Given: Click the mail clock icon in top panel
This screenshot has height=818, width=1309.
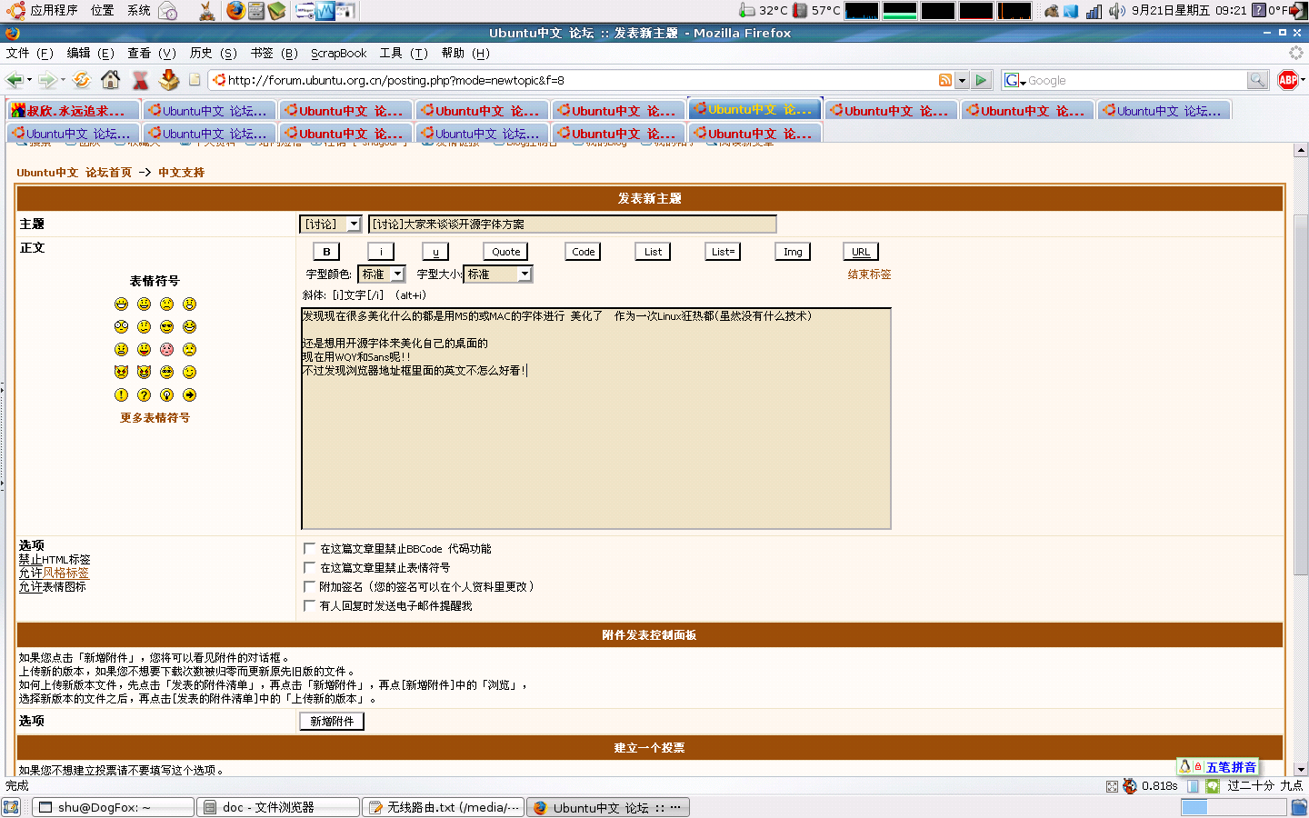Looking at the screenshot, I should 168,11.
